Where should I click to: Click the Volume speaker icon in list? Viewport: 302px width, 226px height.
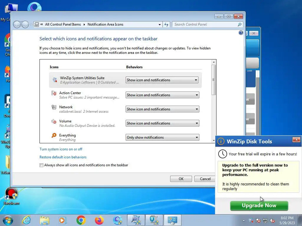click(x=54, y=122)
